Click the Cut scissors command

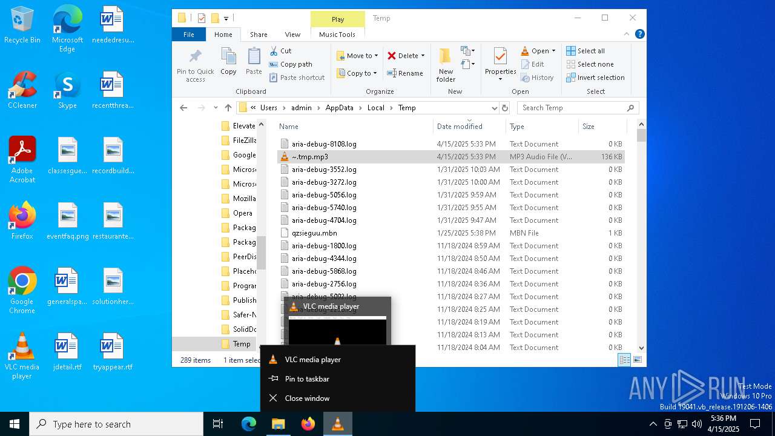[280, 51]
